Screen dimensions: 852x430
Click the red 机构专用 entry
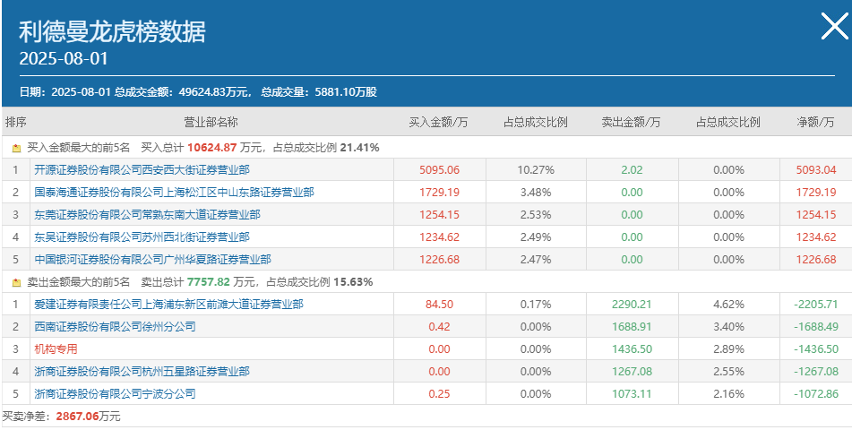56,348
